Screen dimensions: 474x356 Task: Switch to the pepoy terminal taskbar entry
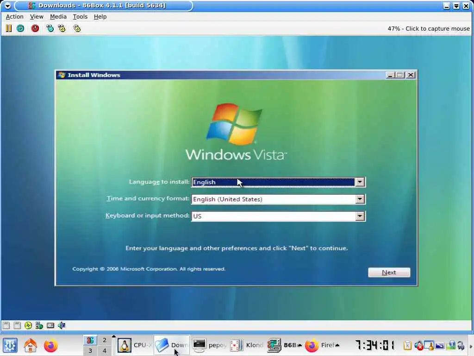(209, 345)
